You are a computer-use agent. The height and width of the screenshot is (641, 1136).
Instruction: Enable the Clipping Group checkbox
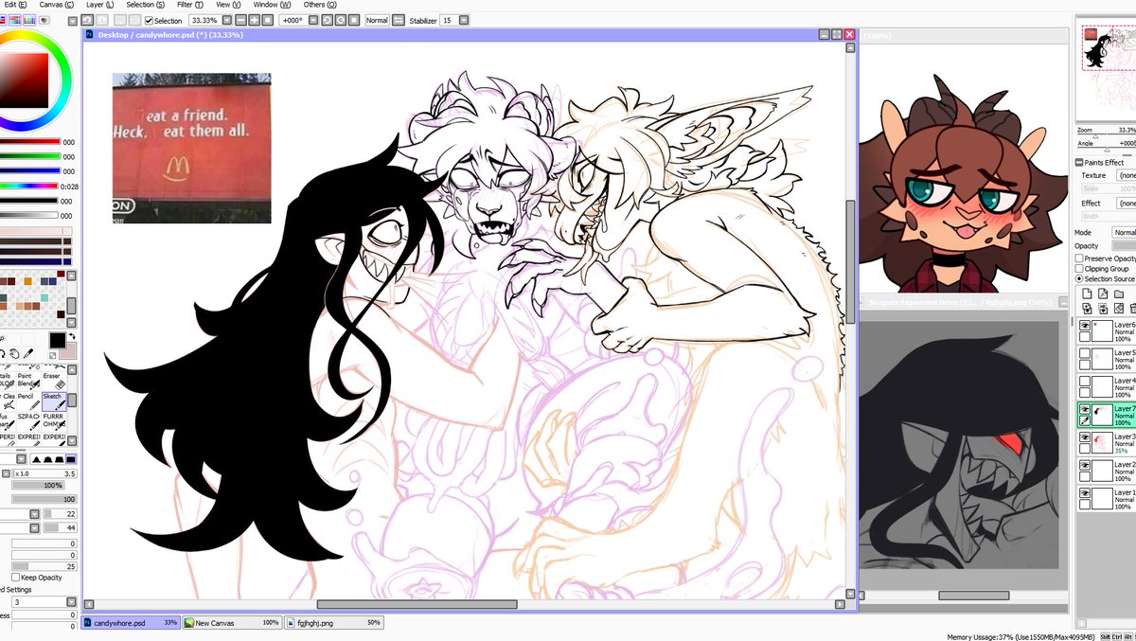[x=1079, y=269]
